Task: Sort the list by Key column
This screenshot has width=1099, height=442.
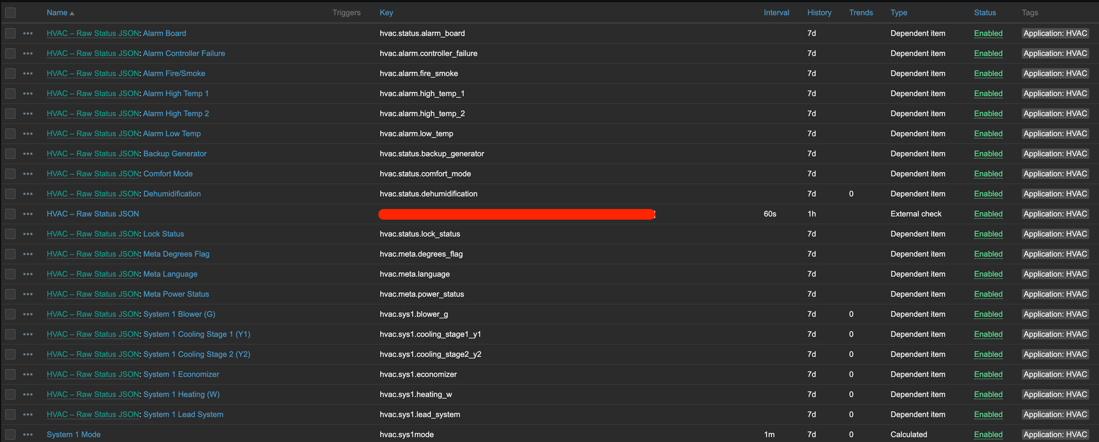Action: (386, 13)
